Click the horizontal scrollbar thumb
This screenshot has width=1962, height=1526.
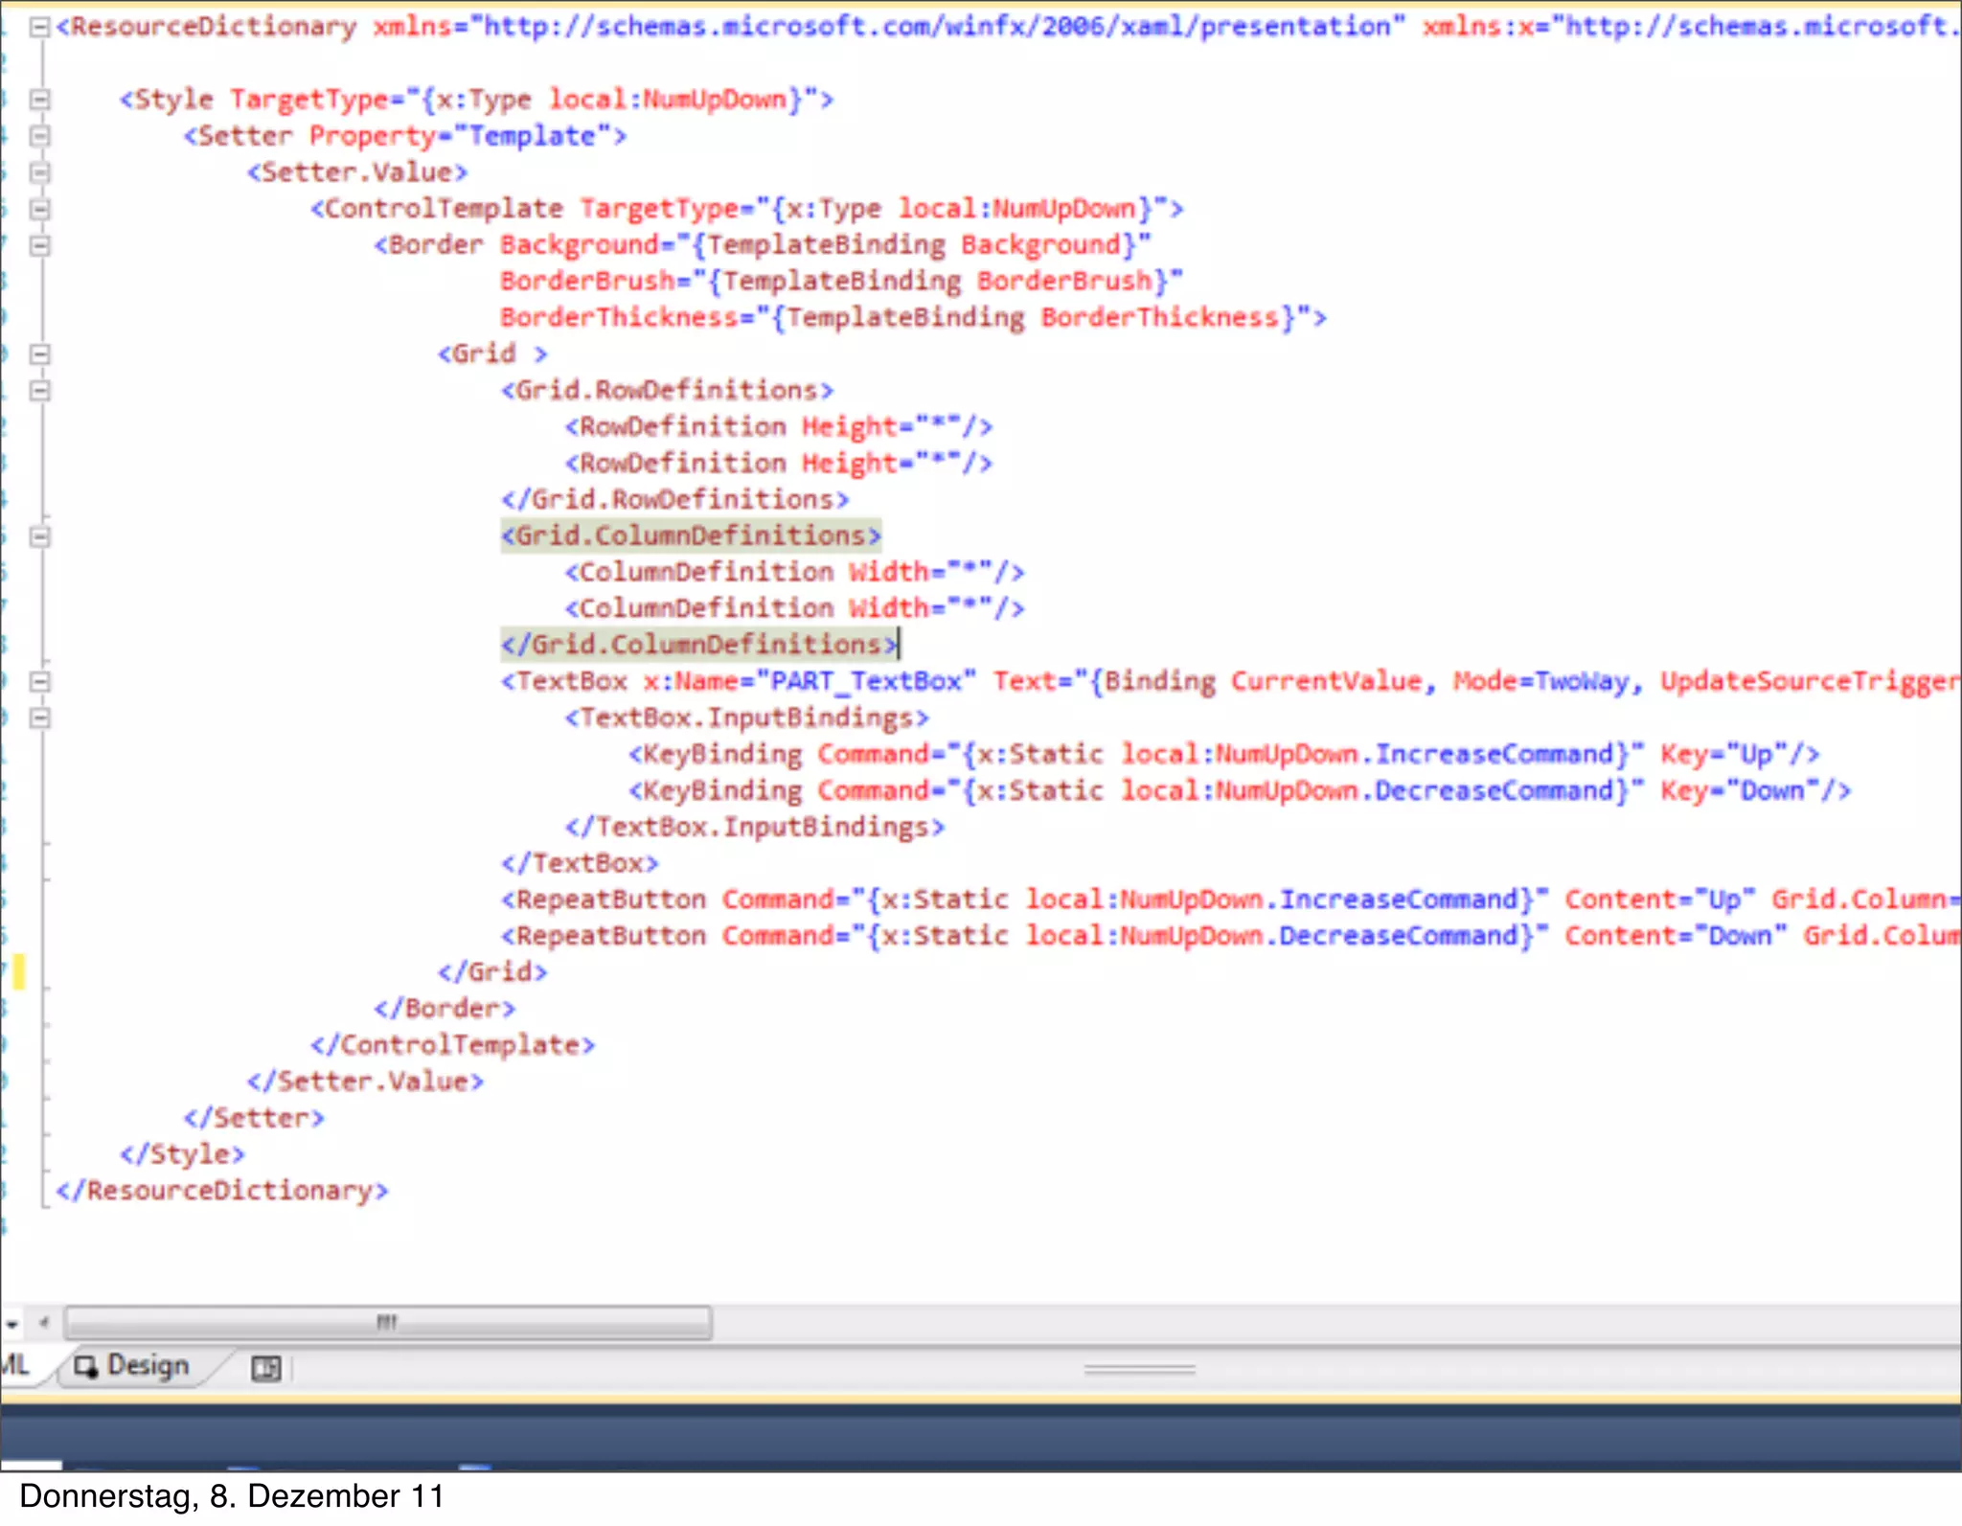tap(387, 1323)
